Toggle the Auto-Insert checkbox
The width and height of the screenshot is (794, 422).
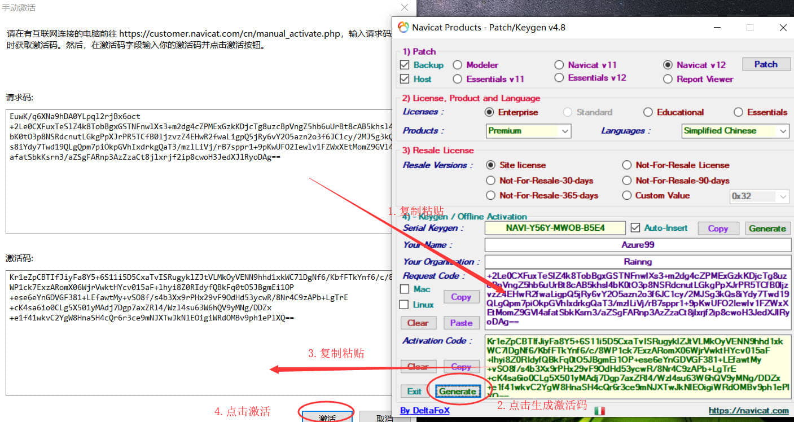point(635,228)
